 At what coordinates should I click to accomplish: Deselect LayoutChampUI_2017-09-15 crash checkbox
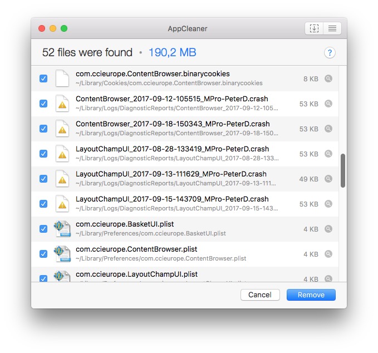pyautogui.click(x=43, y=204)
